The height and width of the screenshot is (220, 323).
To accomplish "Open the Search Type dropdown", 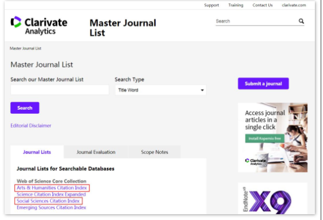I will coord(160,90).
